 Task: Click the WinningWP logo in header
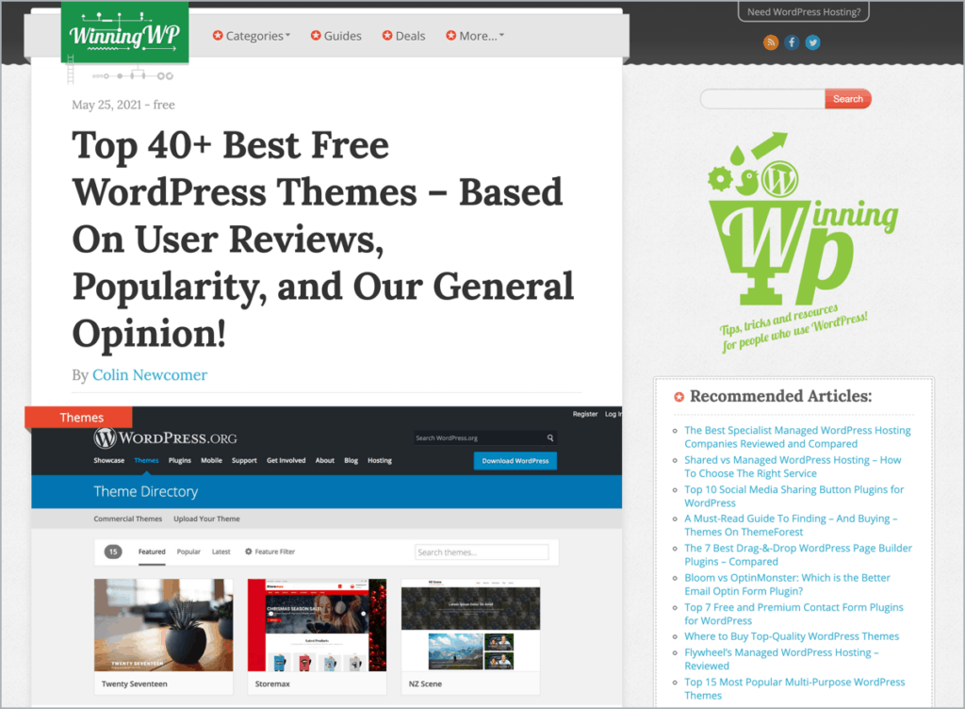[124, 33]
